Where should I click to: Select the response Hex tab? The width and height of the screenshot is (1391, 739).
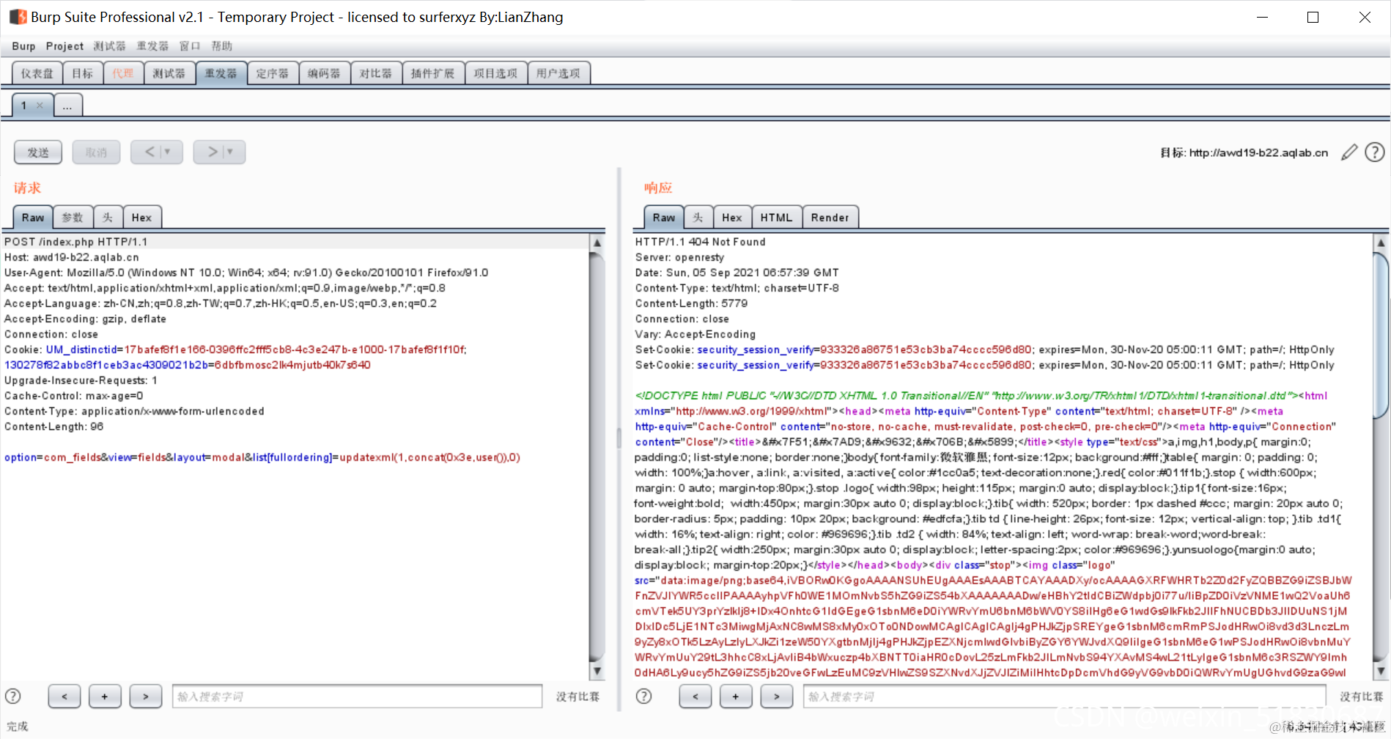[732, 218]
